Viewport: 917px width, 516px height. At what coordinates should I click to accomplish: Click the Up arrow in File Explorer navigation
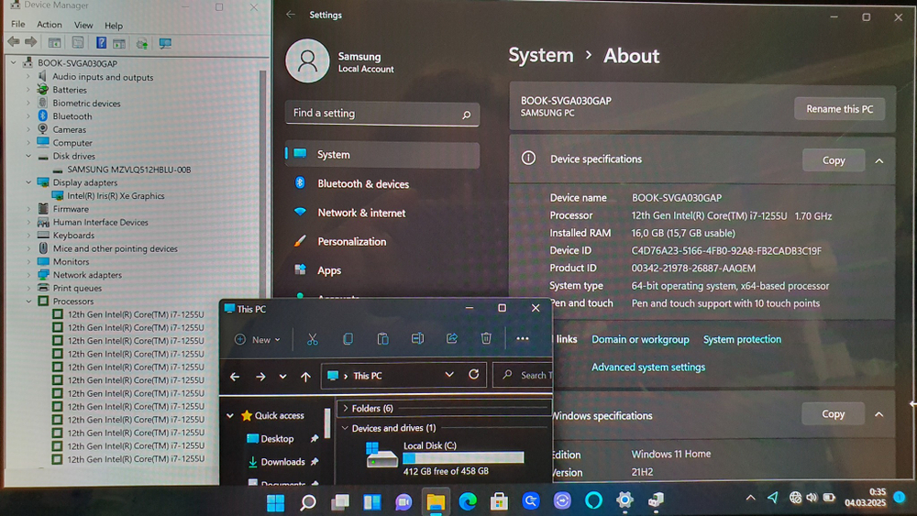305,376
